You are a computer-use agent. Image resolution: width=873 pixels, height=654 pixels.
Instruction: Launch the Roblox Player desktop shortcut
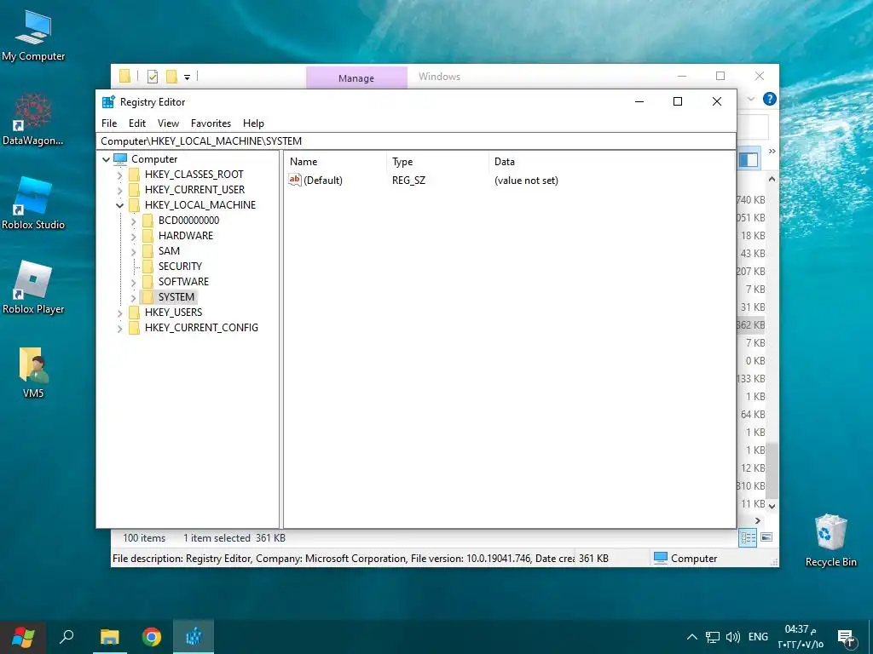pyautogui.click(x=33, y=288)
